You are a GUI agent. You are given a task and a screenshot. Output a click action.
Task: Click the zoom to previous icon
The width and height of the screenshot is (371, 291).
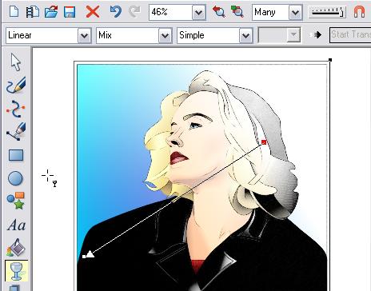pos(219,12)
